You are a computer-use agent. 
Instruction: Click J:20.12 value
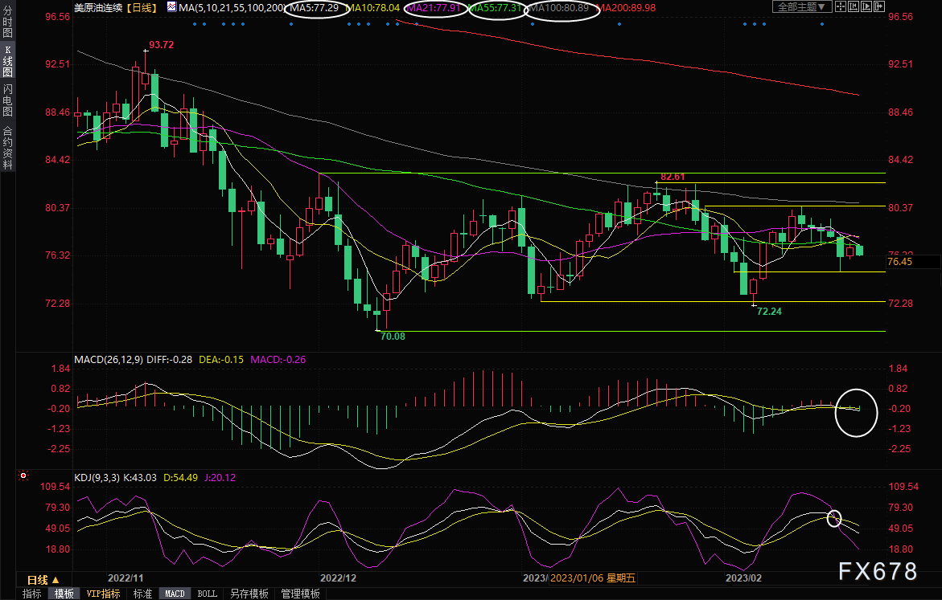[x=220, y=478]
